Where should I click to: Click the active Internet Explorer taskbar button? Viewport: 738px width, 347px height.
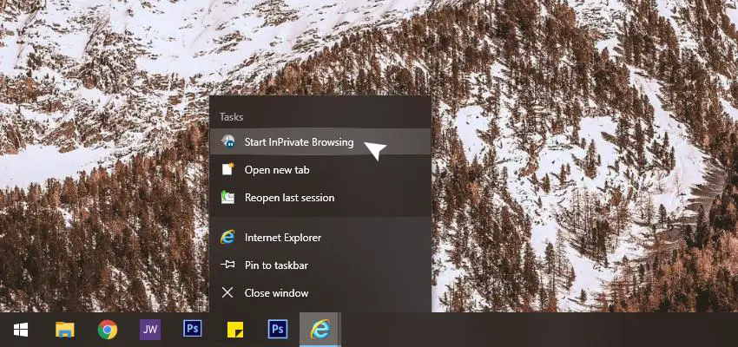click(320, 330)
